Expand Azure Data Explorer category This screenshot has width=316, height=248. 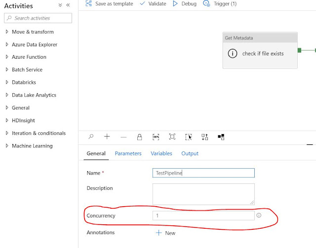click(7, 44)
